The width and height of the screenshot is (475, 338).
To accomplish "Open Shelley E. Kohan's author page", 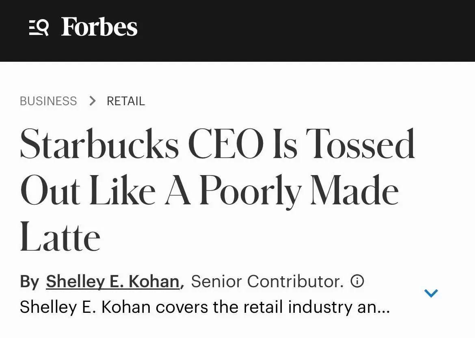I will pos(113,281).
